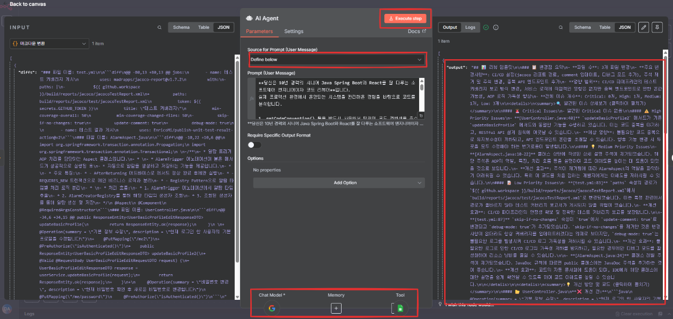Open the Docs link
This screenshot has width=673, height=319.
point(417,31)
